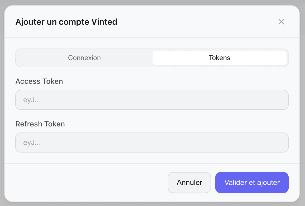Focus the field with eyJ placeholder under Refresh Token
Image resolution: width=305 pixels, height=206 pixels.
pos(152,143)
